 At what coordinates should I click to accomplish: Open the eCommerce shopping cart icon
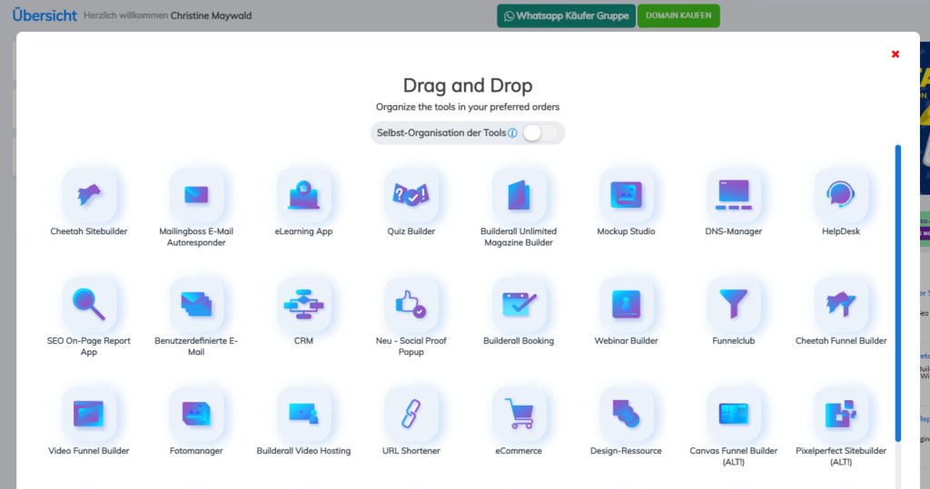point(519,414)
